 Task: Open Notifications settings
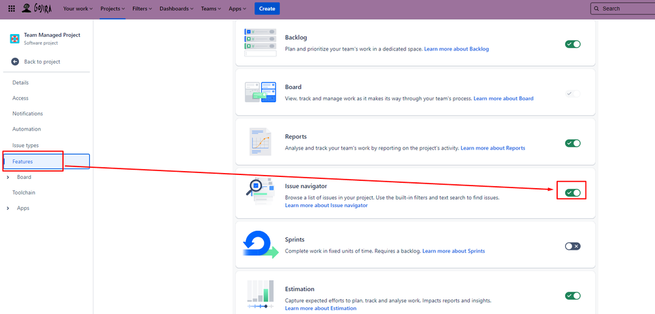pos(28,113)
